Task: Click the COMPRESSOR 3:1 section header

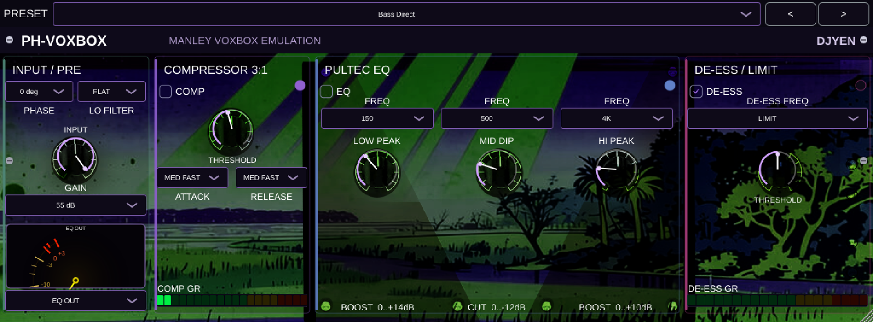Action: pyautogui.click(x=216, y=70)
